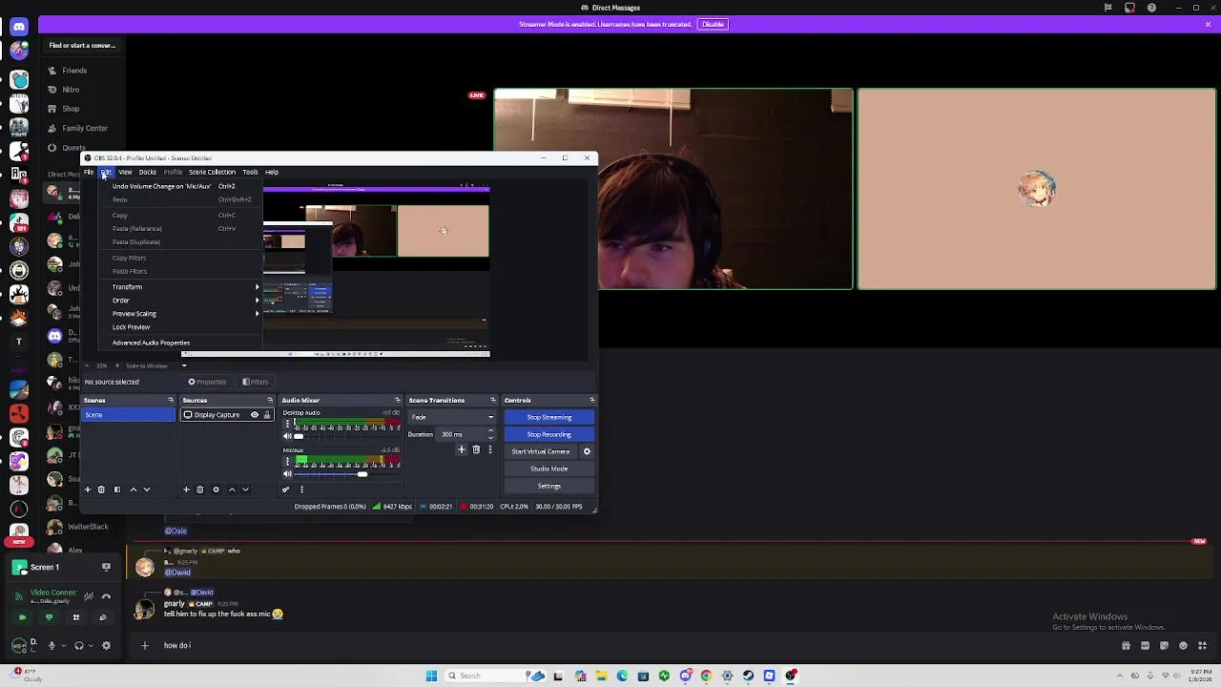Screen dimensions: 1221x687
Task: Disable Discord Streamer Mode banner button
Action: (713, 24)
